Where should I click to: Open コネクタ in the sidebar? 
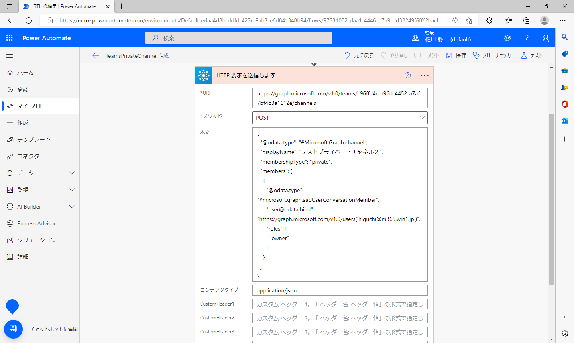pos(40,156)
